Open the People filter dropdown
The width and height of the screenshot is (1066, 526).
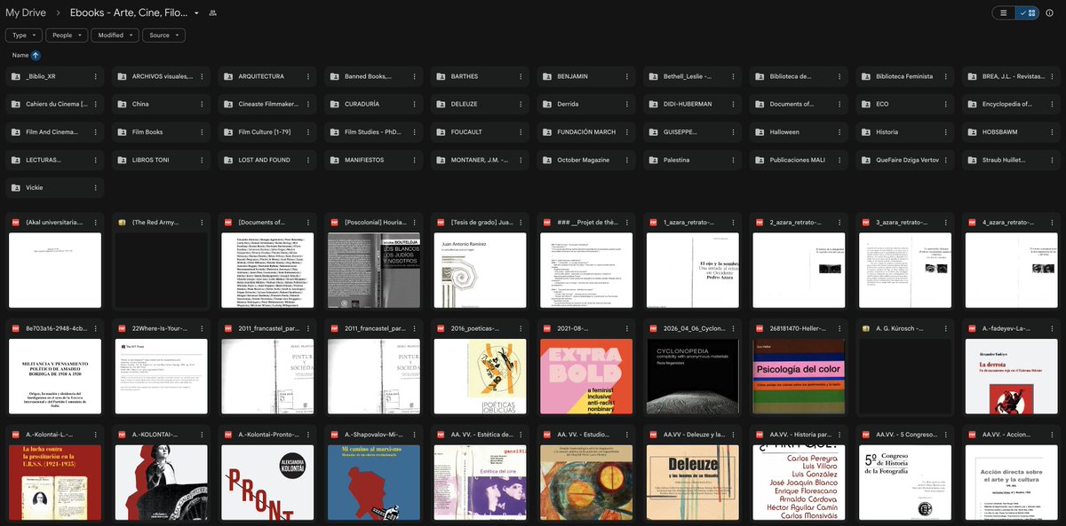(x=68, y=35)
